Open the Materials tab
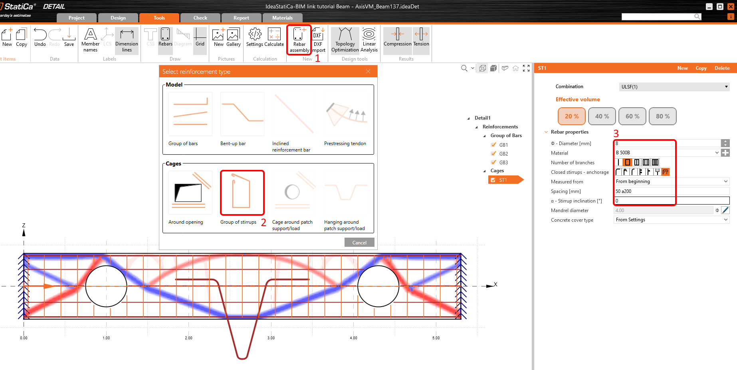The width and height of the screenshot is (737, 370). [282, 18]
